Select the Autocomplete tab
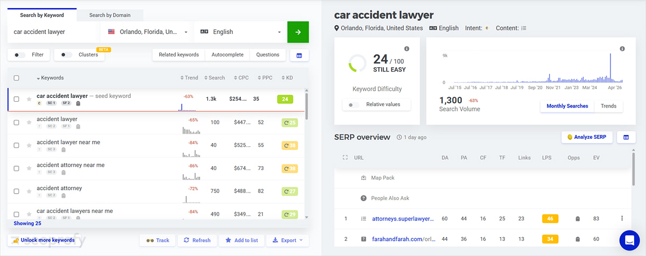The width and height of the screenshot is (646, 256). pyautogui.click(x=227, y=55)
